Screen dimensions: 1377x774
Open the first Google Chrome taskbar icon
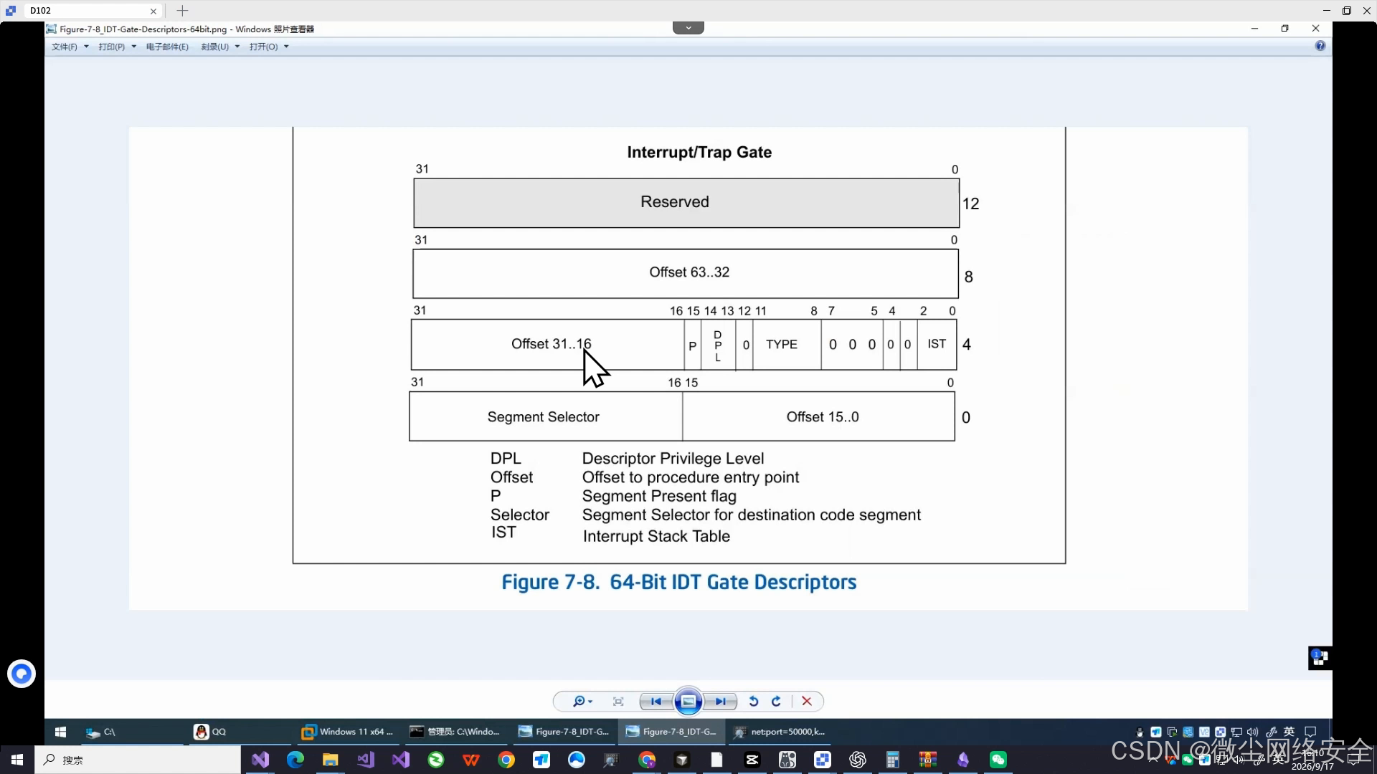click(x=506, y=760)
